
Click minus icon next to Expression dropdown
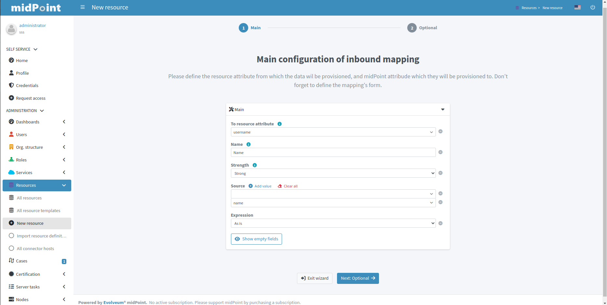tap(440, 223)
